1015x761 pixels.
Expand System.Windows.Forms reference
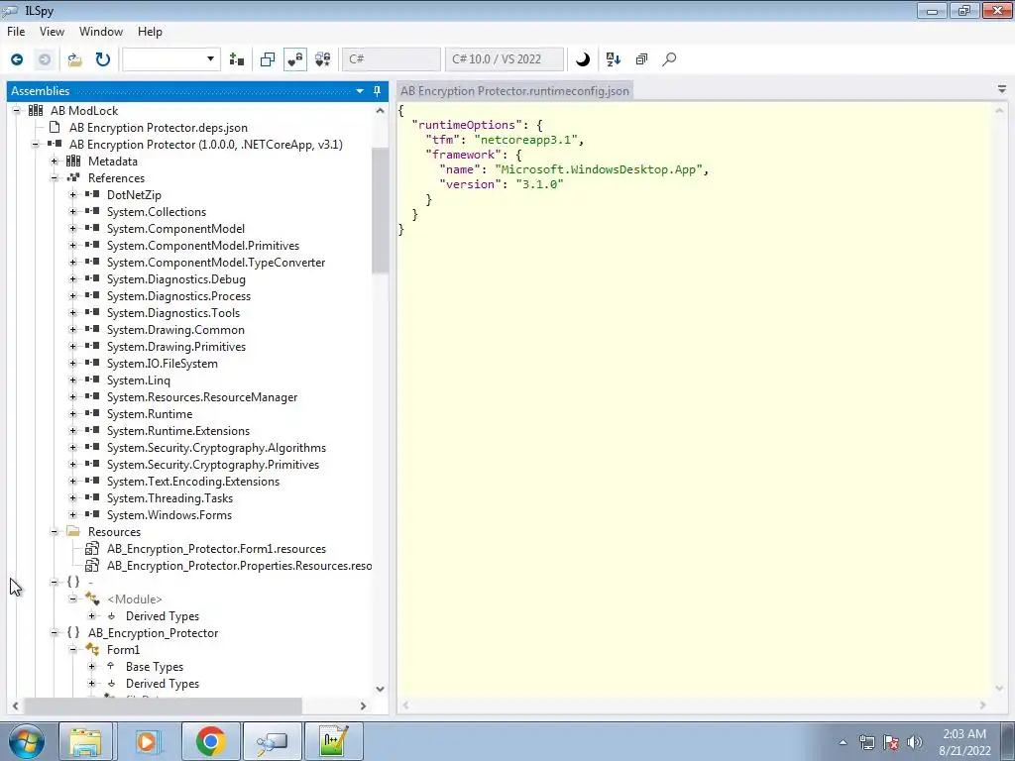(73, 514)
